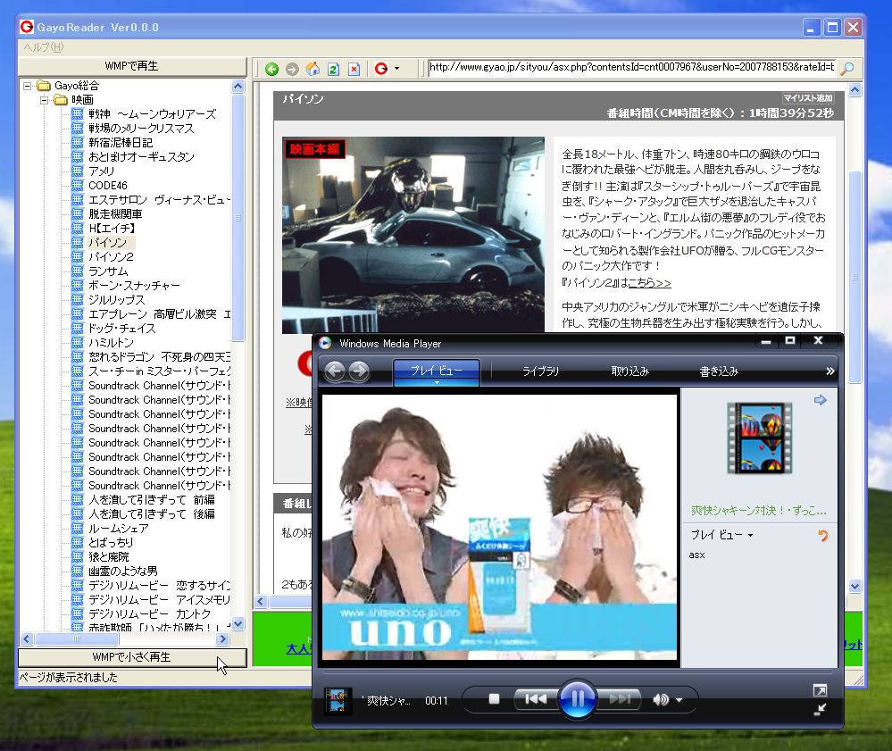Screen dimensions: 892x751
Task: Click the page icon beside アメリ
Action: (x=78, y=171)
